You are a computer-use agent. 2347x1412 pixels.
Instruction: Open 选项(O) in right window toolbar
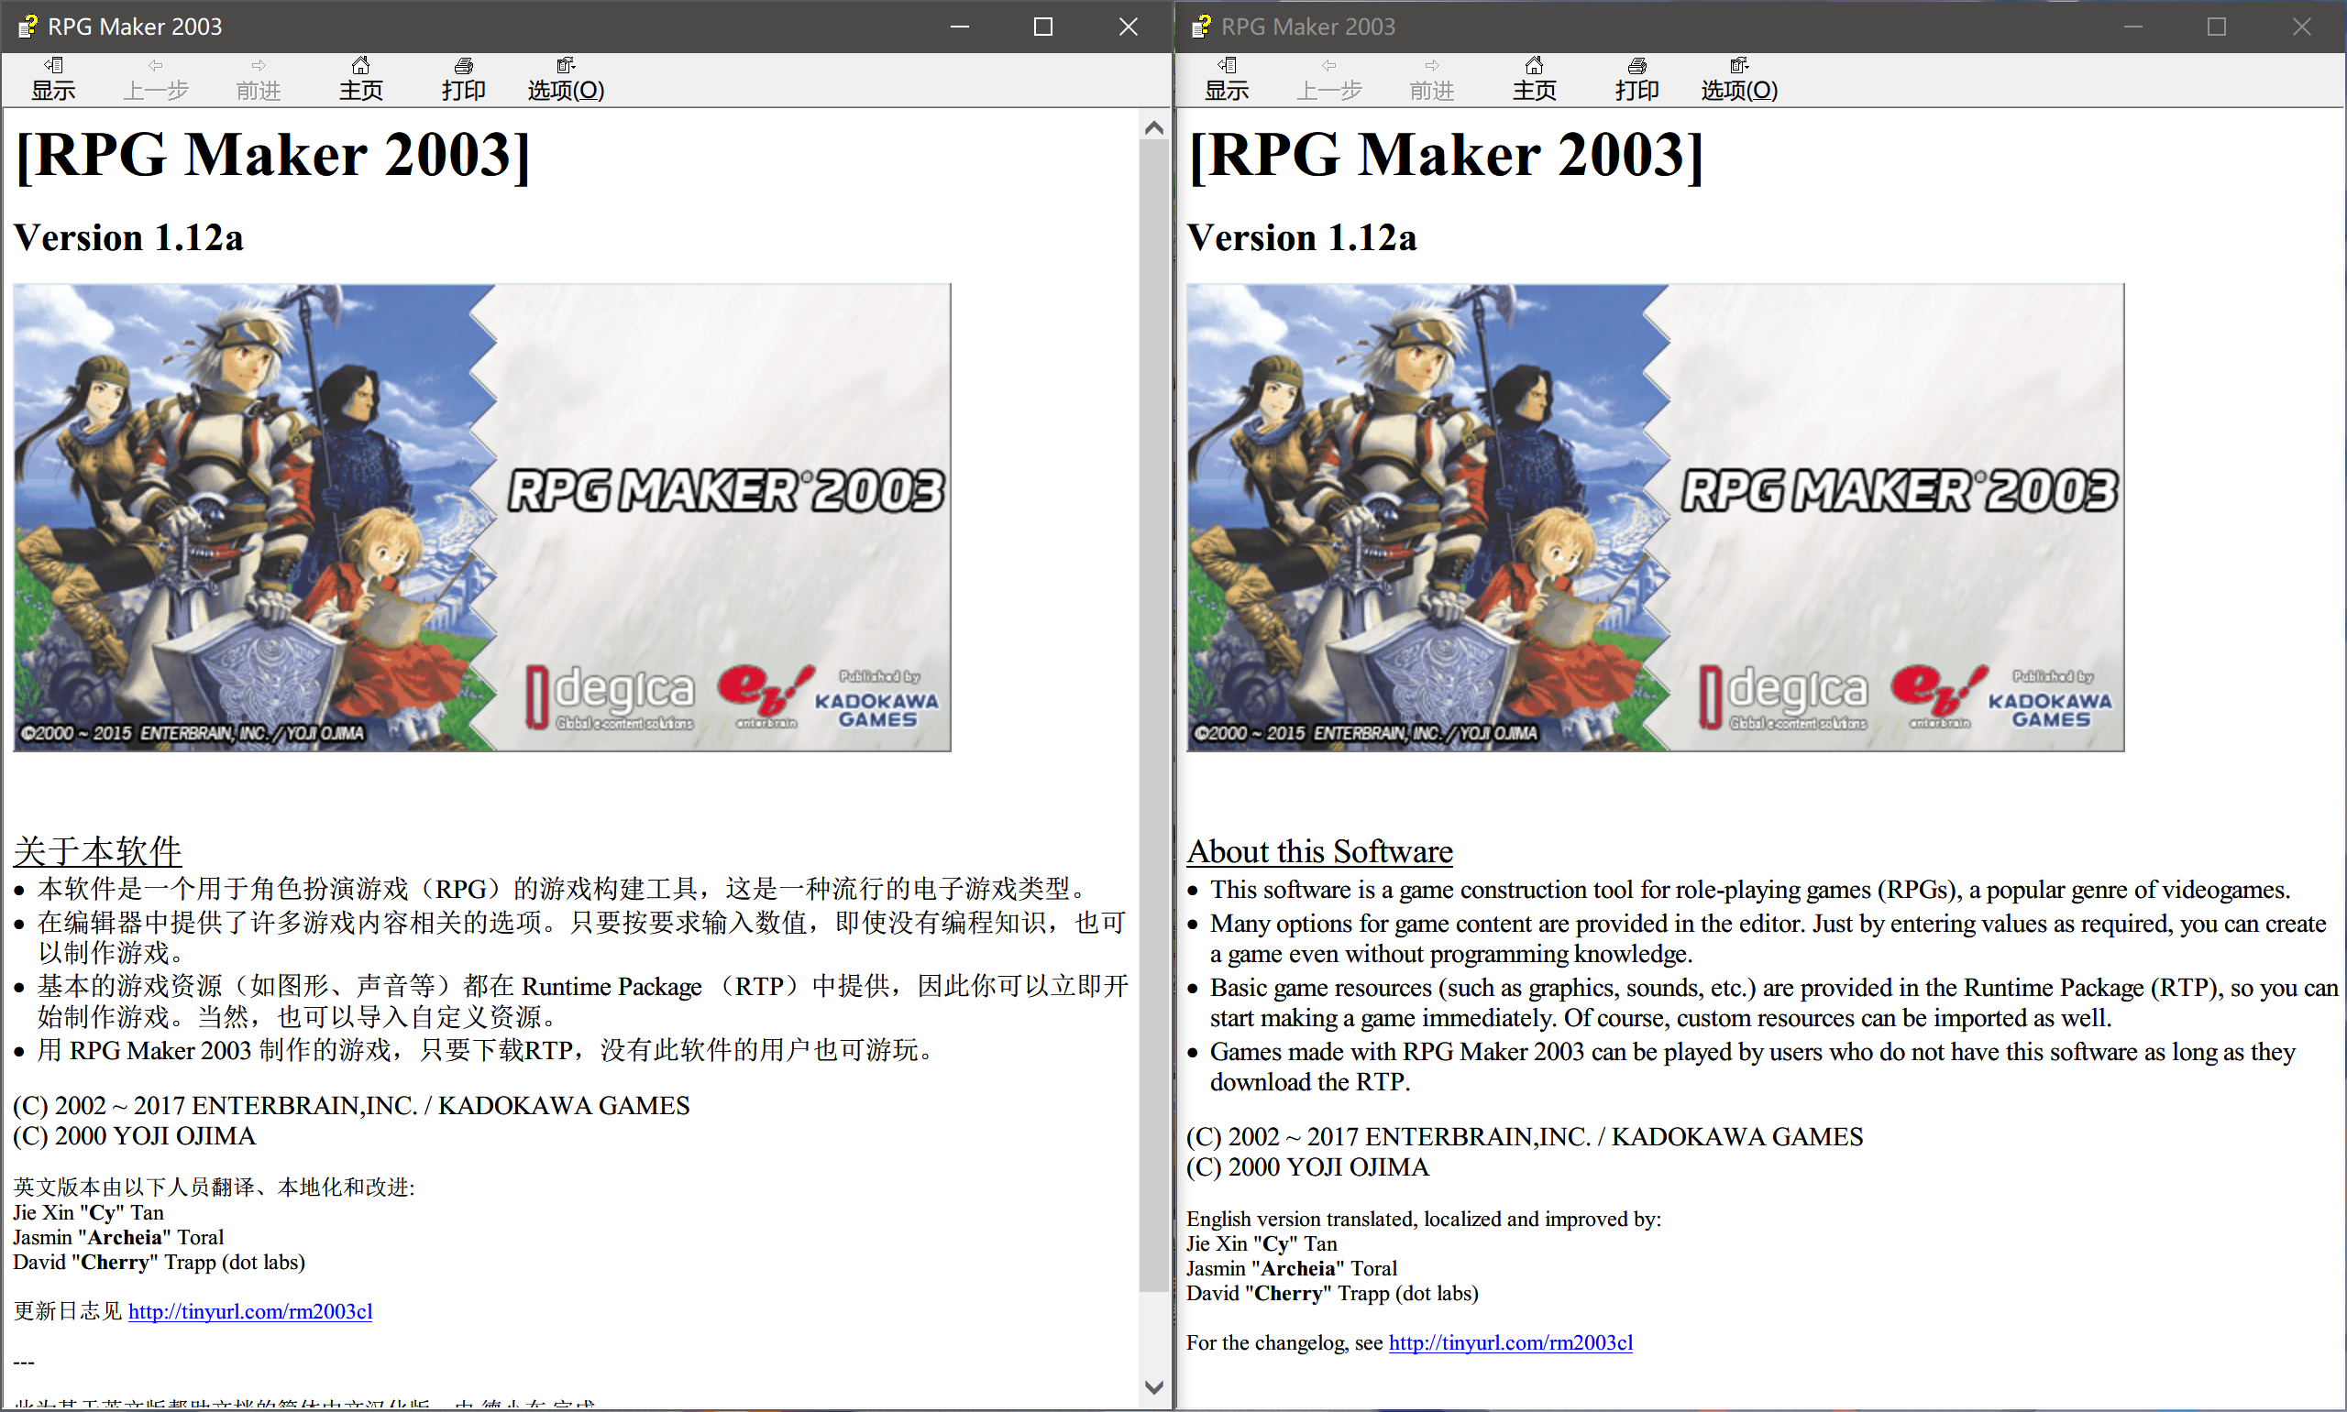click(1740, 79)
